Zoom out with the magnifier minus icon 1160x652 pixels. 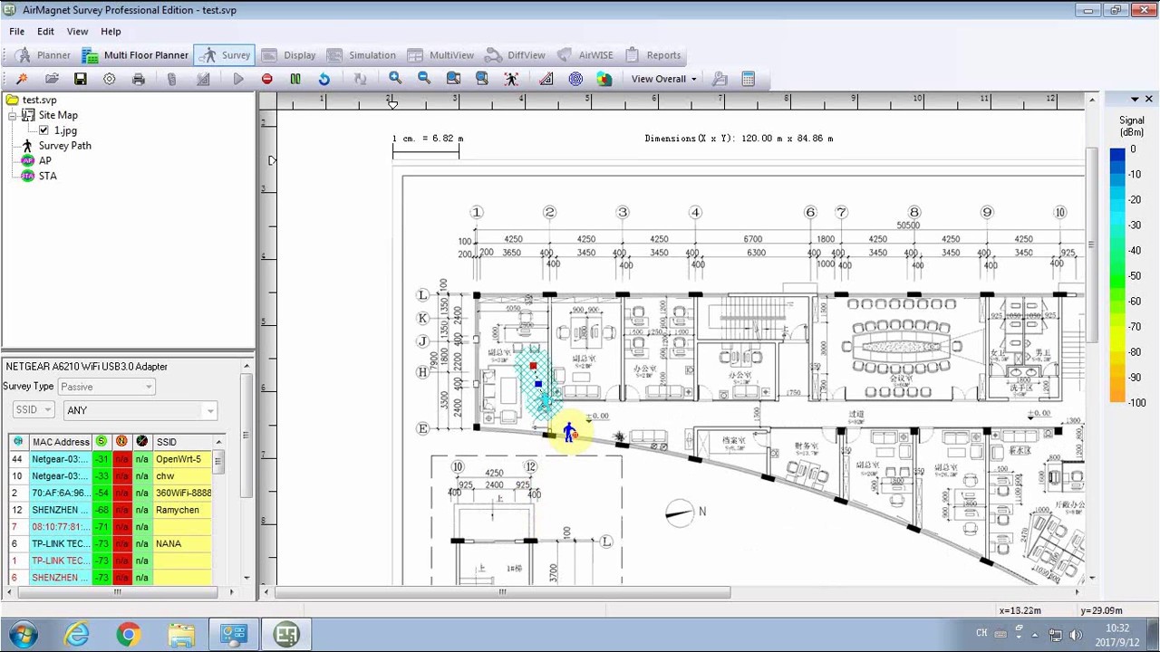424,79
